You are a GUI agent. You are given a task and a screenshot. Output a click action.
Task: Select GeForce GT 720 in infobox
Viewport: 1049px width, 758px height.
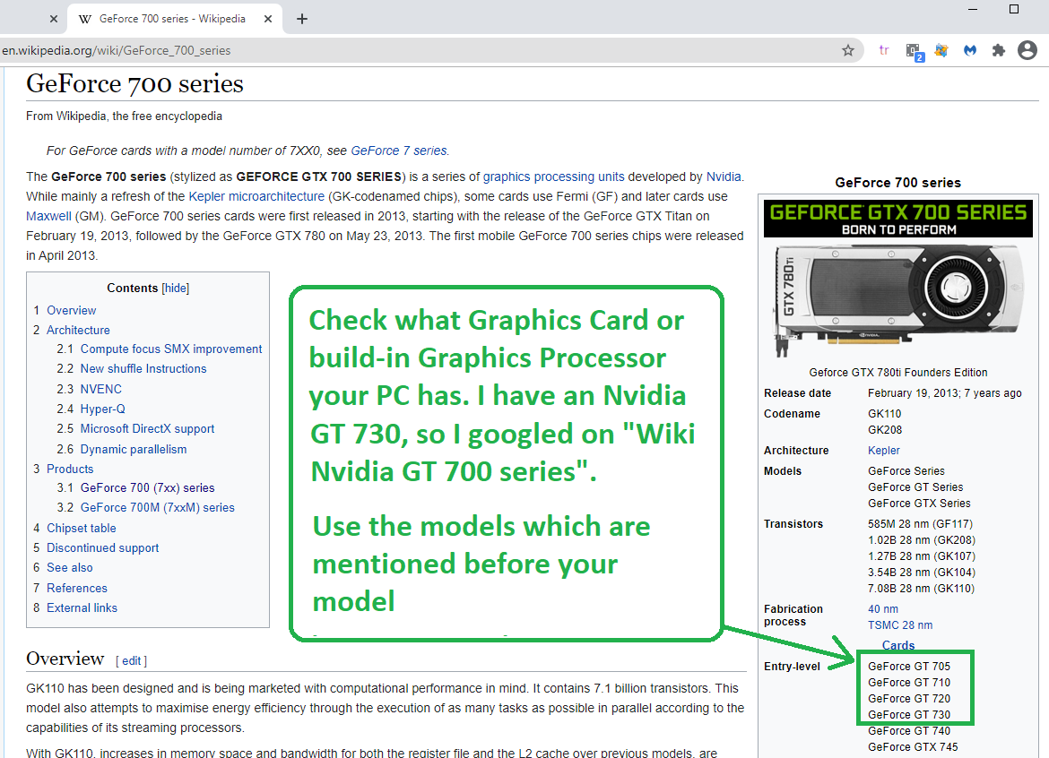[x=908, y=699]
